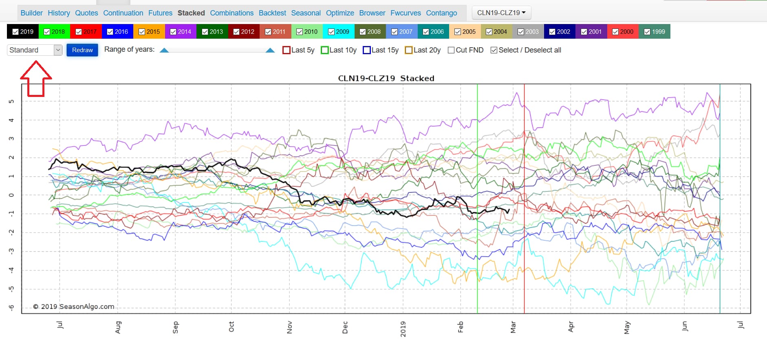
Task: Click left handle of years range slider
Action: pyautogui.click(x=164, y=50)
